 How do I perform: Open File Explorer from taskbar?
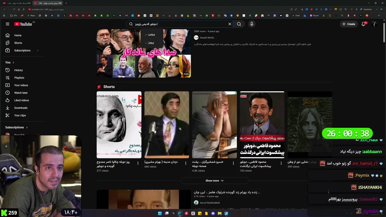click(220, 213)
